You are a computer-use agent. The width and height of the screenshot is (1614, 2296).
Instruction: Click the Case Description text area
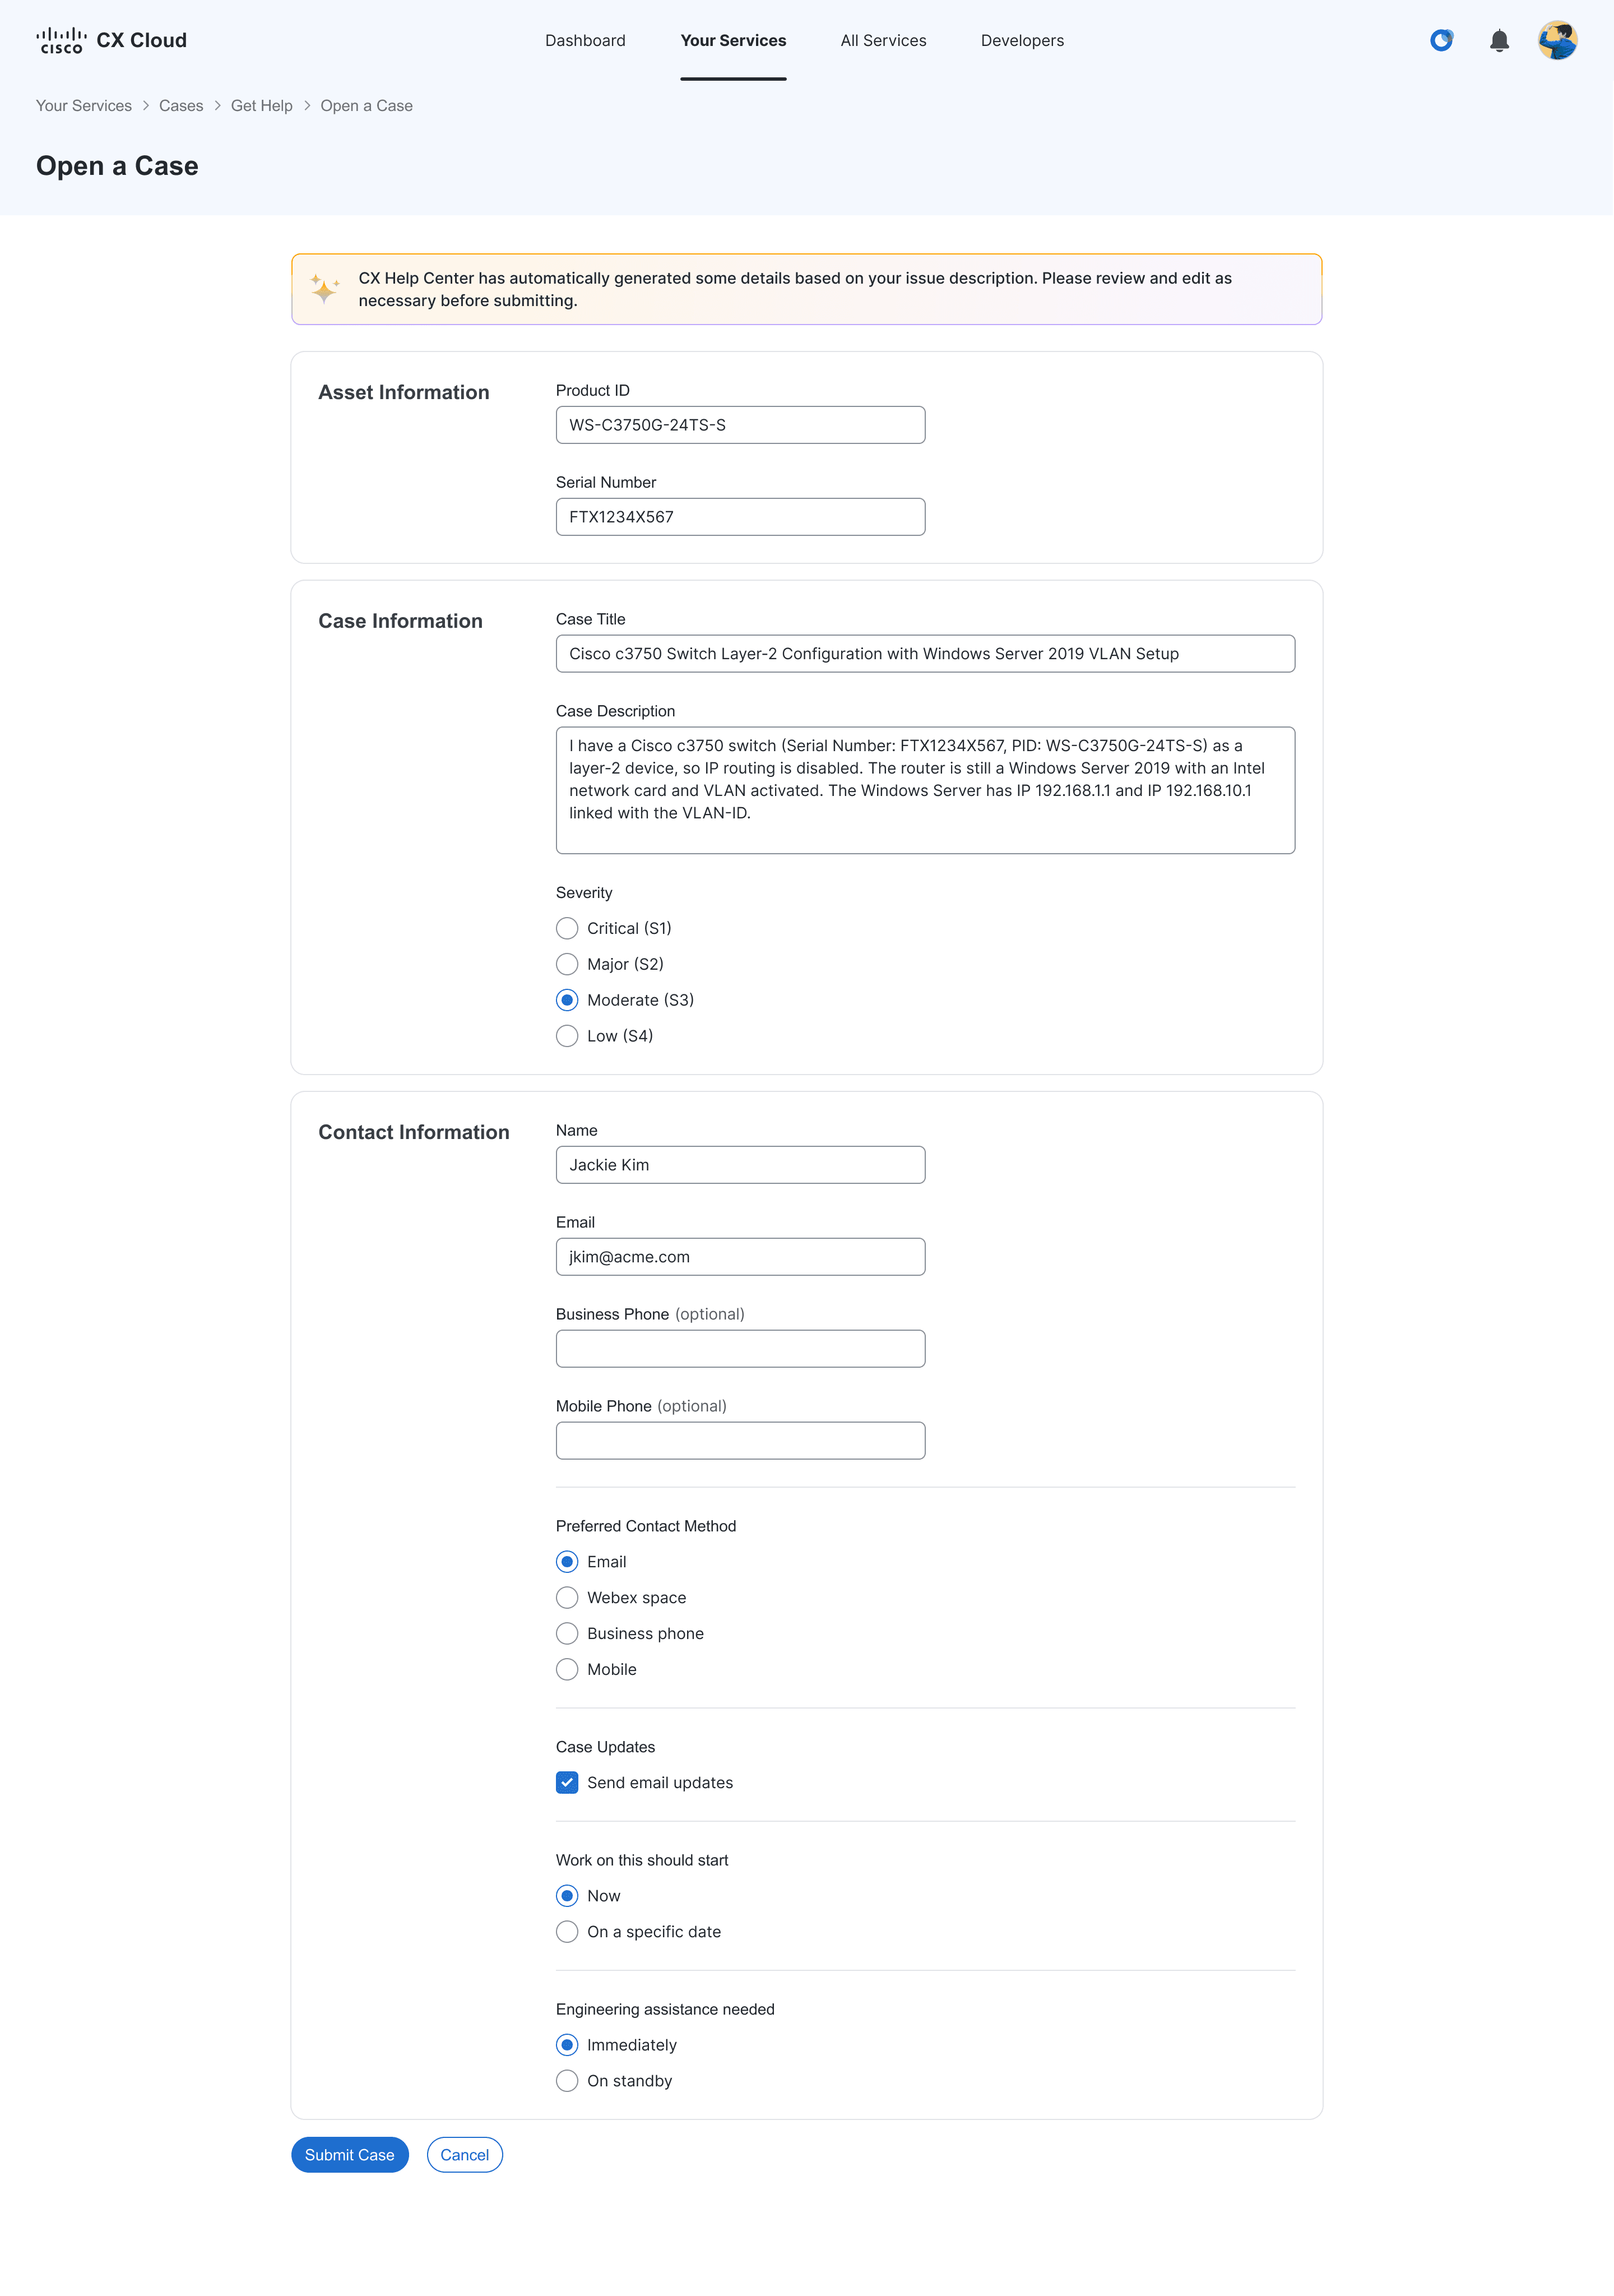coord(925,790)
